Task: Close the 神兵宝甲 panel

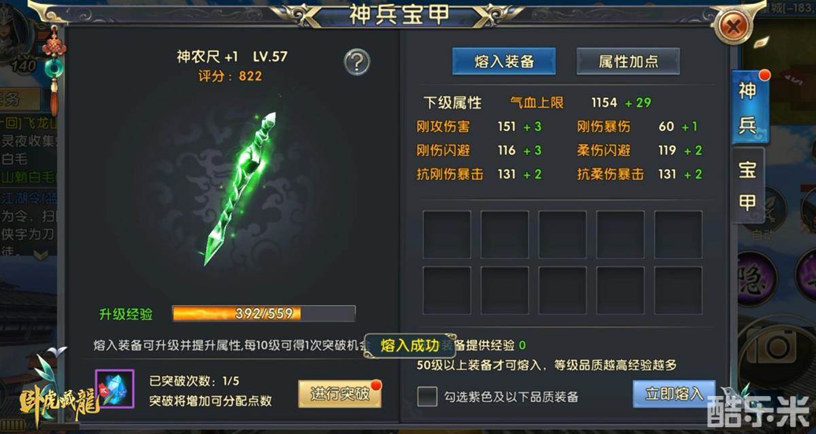Action: click(x=733, y=26)
